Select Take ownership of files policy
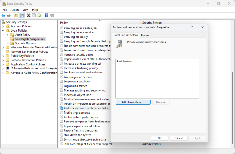This screenshot has height=154, width=235. 88,144
